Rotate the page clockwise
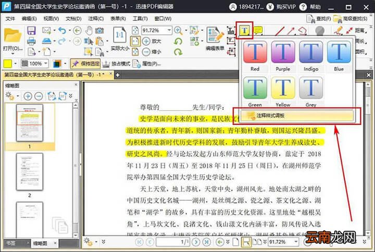Image resolution: width=375 pixels, height=252 pixels. 178,51
